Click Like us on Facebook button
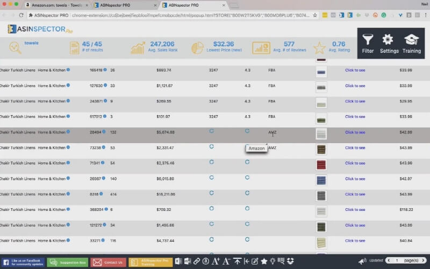 pyautogui.click(x=23, y=263)
